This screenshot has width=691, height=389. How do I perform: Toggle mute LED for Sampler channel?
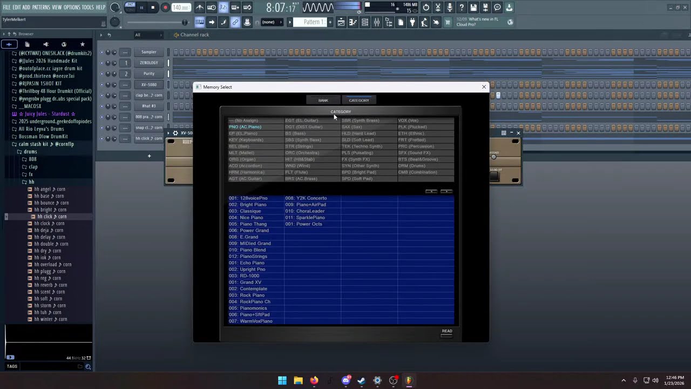101,52
